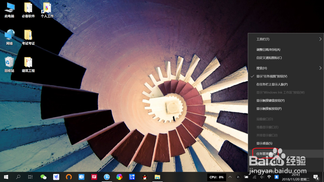Open File Explorer from the taskbar
This screenshot has height=182, width=324.
[157, 177]
